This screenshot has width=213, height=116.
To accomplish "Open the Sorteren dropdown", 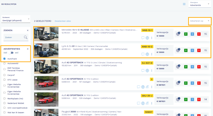I will (16, 19).
